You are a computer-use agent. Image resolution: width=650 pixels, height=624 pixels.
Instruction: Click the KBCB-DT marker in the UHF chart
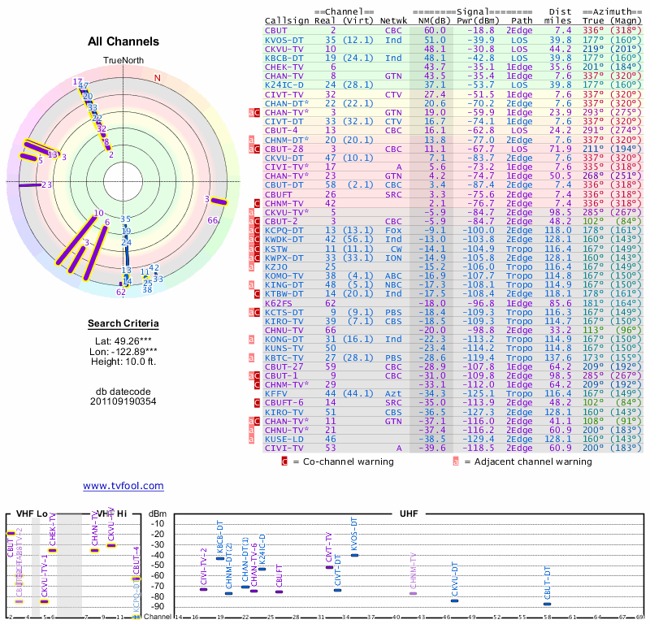220,558
